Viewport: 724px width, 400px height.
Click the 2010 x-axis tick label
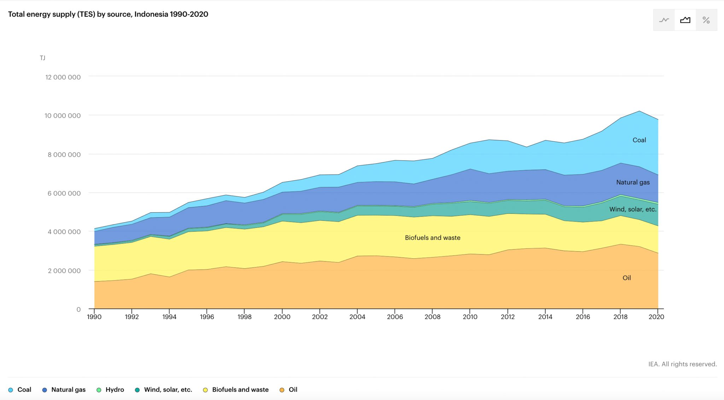point(470,317)
